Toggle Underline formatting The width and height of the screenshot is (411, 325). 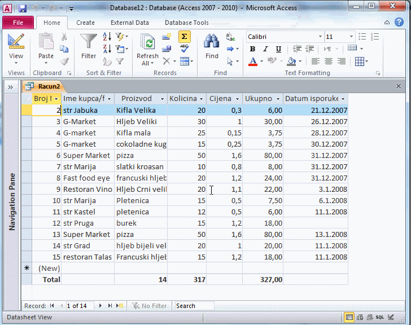(x=278, y=49)
